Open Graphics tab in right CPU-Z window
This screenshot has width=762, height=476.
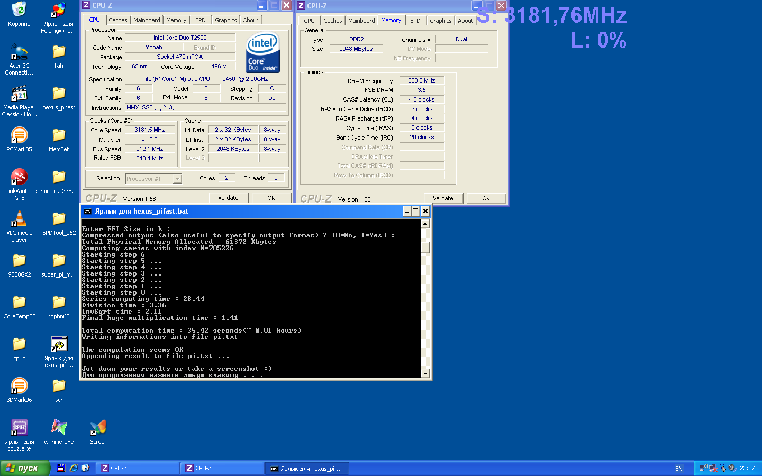[441, 21]
